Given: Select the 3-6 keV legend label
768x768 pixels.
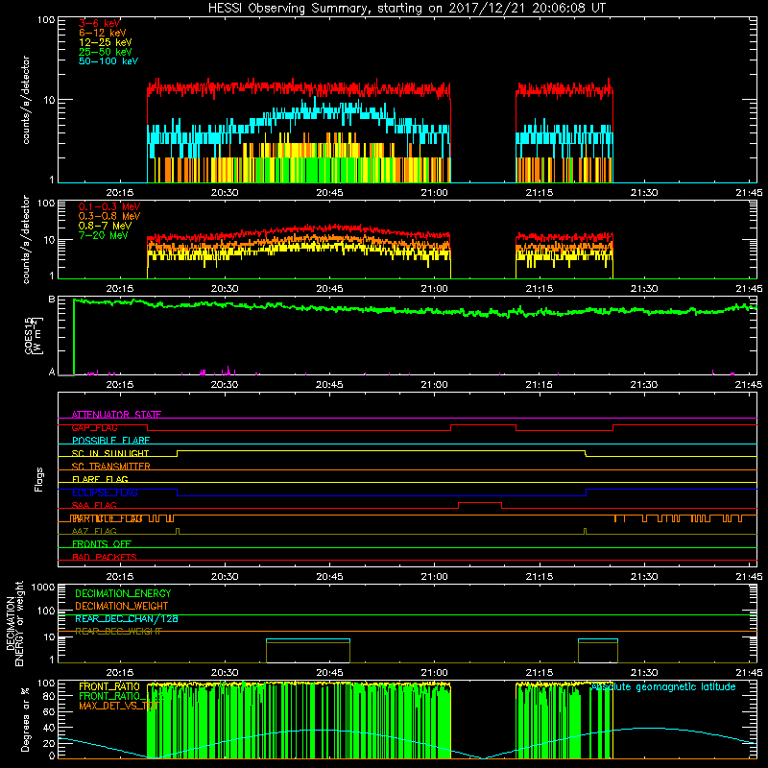Looking at the screenshot, I should pos(99,23).
